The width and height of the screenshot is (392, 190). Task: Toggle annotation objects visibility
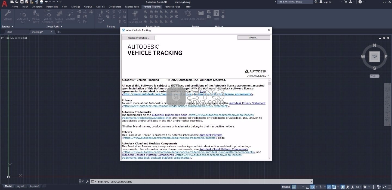click(343, 187)
